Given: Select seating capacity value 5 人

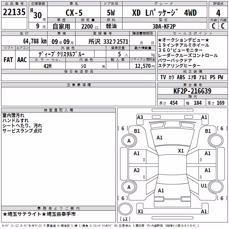Looking at the screenshot, I should pyautogui.click(x=123, y=54).
